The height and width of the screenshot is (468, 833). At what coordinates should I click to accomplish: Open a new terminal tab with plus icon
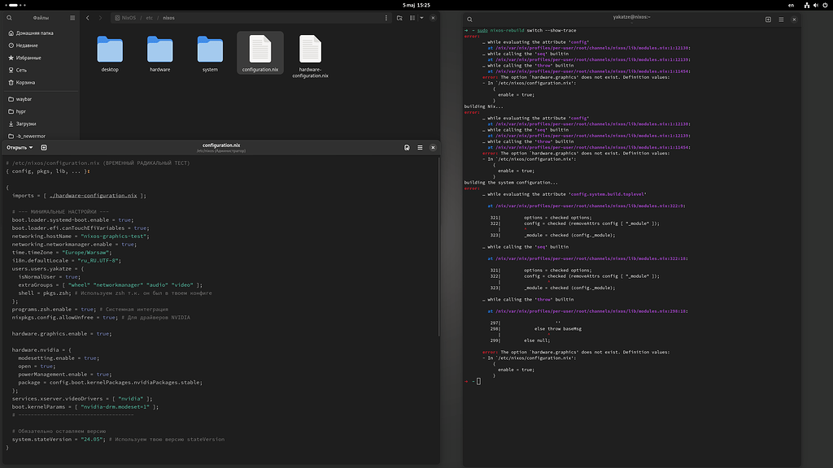pos(766,18)
